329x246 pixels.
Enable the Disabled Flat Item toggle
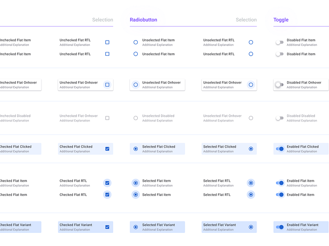(x=279, y=42)
